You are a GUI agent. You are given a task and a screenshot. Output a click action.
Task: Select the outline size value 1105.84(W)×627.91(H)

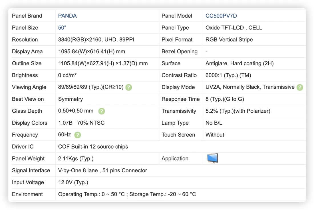point(86,63)
